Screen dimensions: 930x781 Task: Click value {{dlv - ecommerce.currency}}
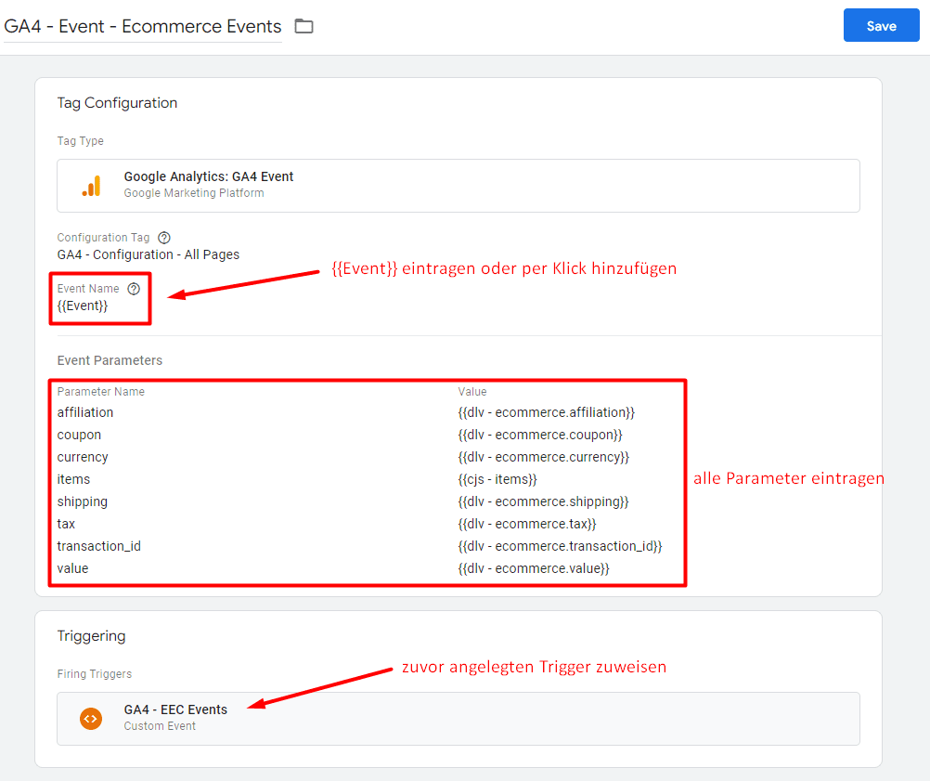[x=543, y=457]
